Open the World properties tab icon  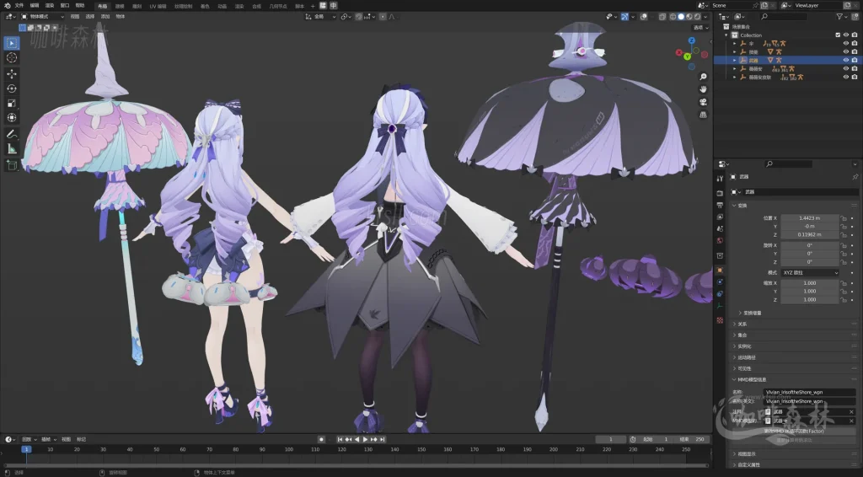pos(720,240)
